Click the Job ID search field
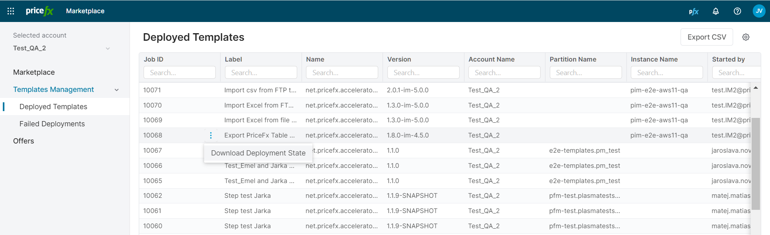This screenshot has width=770, height=235. click(x=179, y=73)
